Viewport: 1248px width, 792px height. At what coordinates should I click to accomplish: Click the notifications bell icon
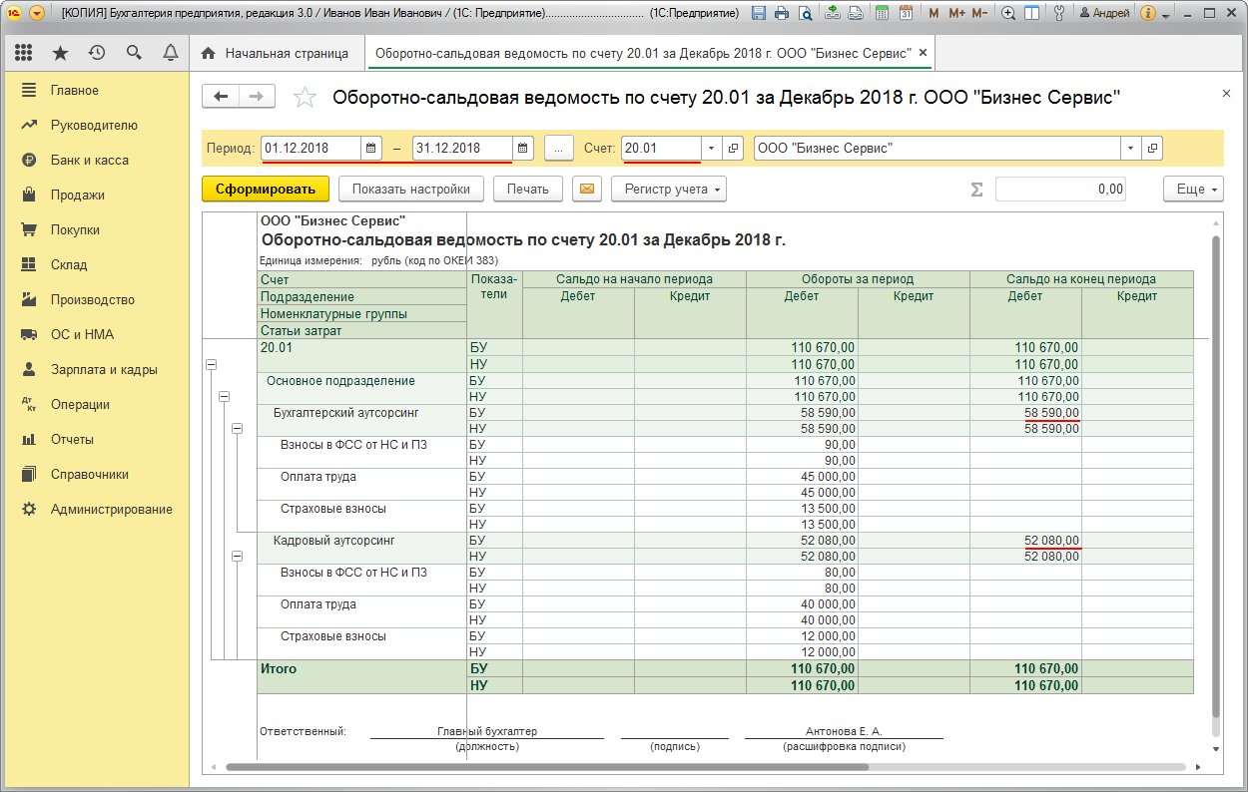pos(170,53)
